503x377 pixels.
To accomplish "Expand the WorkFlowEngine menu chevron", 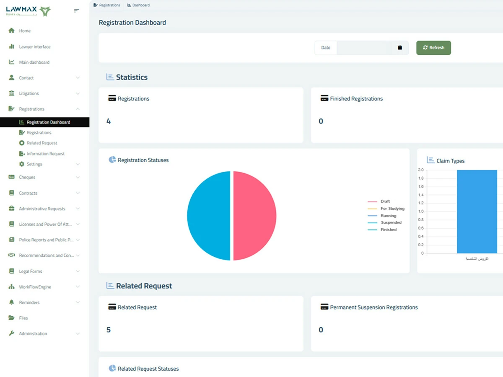I will click(x=78, y=287).
